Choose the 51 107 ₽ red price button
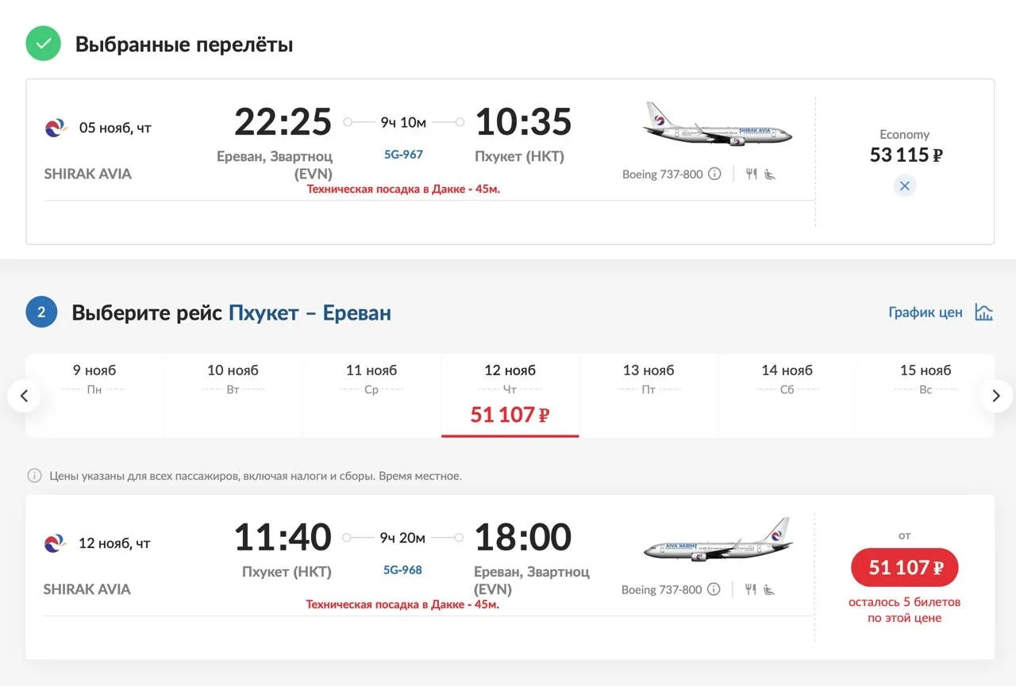This screenshot has width=1016, height=686. tap(905, 567)
